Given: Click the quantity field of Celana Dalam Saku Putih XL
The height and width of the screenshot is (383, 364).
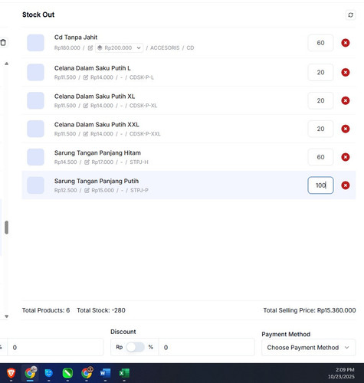Looking at the screenshot, I should (x=320, y=100).
